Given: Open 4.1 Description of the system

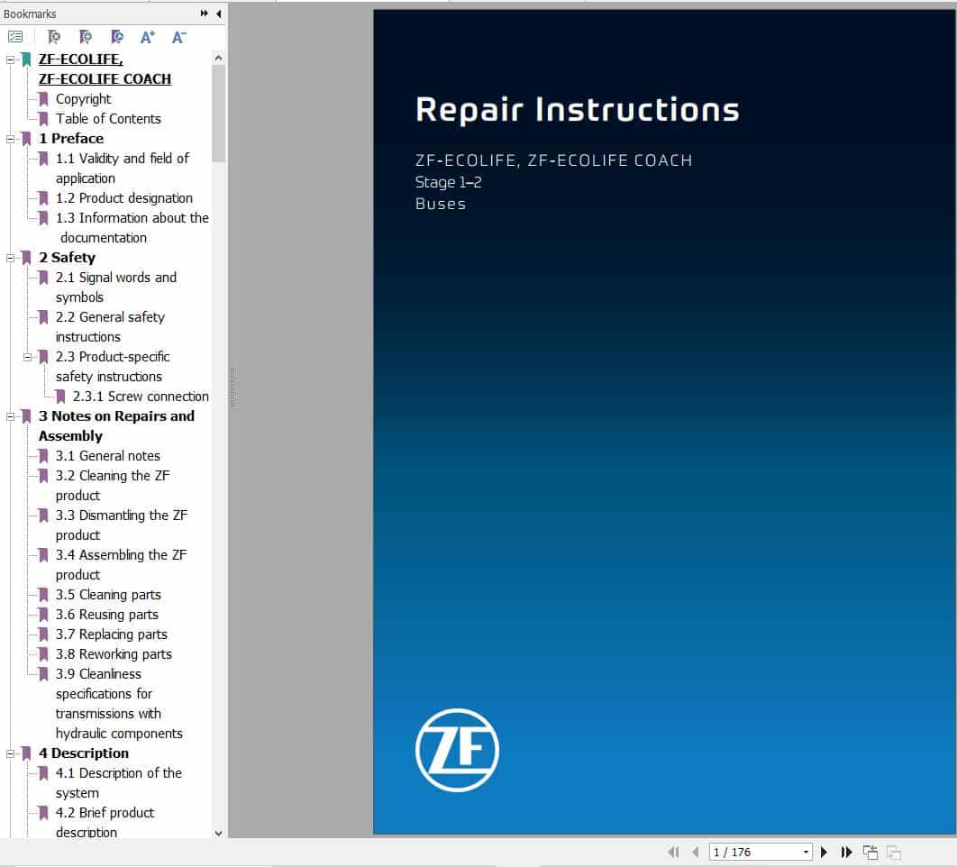Looking at the screenshot, I should point(119,783).
